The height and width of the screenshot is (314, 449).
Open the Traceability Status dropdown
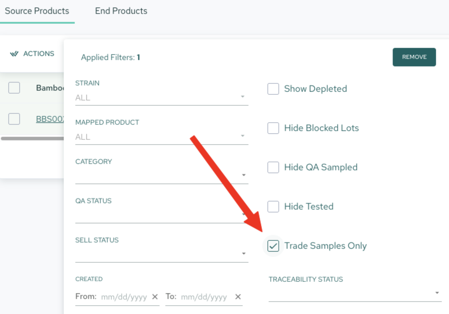click(x=355, y=293)
